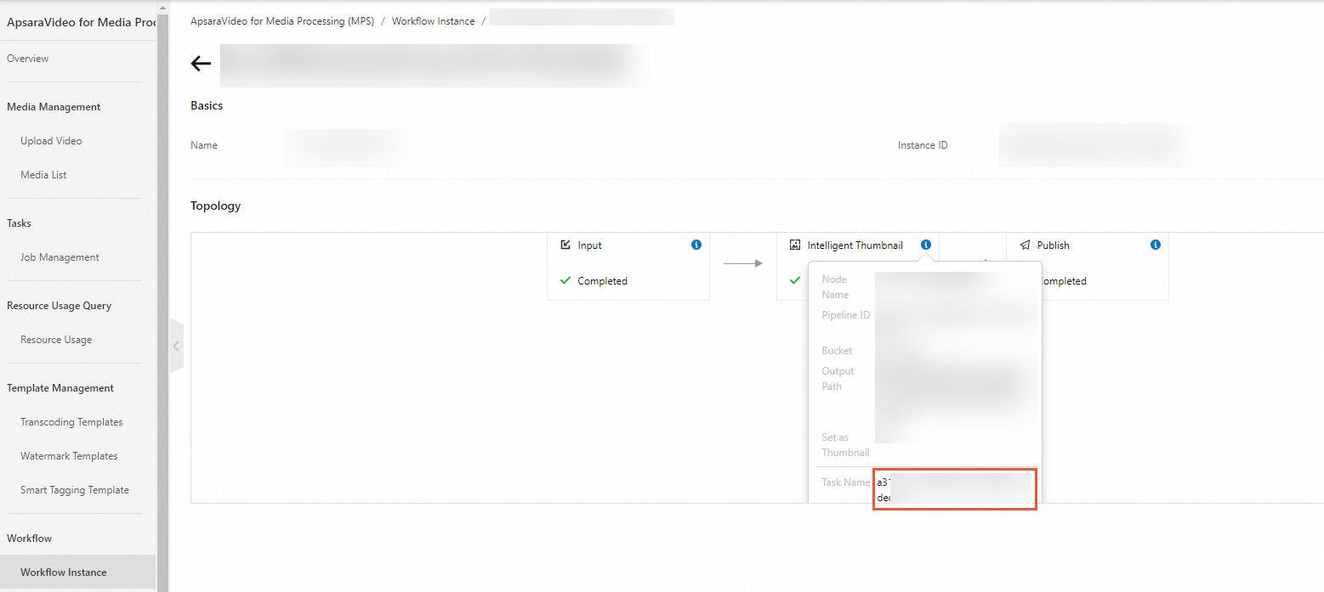Click ApsaraVideo sidebar title

81,22
